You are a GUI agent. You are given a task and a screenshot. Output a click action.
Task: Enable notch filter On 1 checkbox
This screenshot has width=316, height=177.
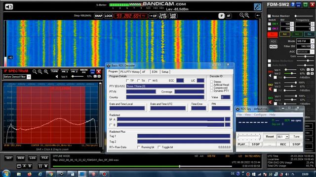coord(269,24)
